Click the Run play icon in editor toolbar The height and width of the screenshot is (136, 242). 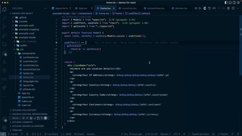200,8
